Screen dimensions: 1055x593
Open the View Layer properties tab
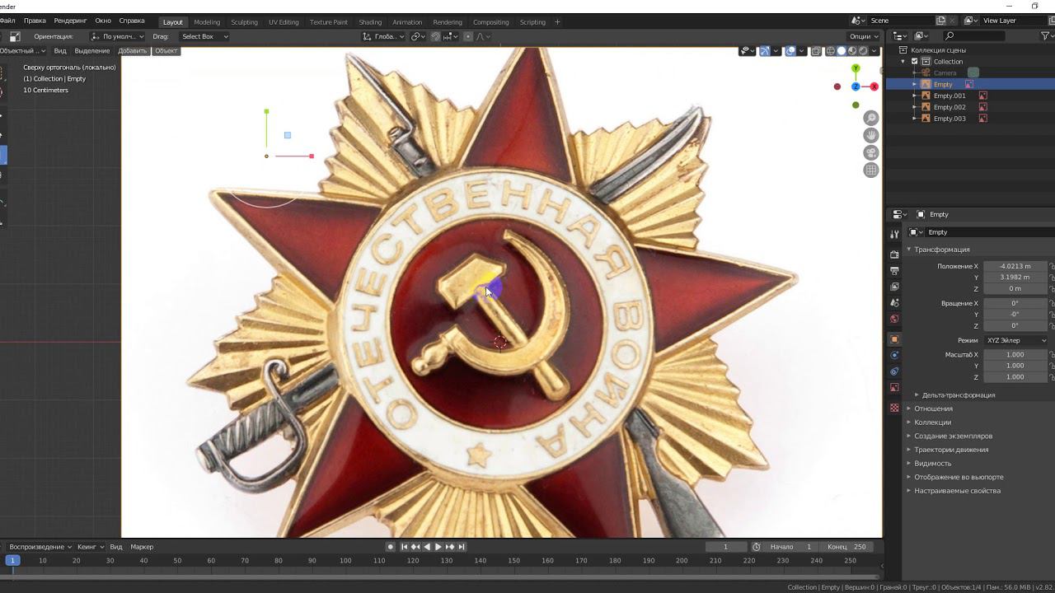coord(894,287)
